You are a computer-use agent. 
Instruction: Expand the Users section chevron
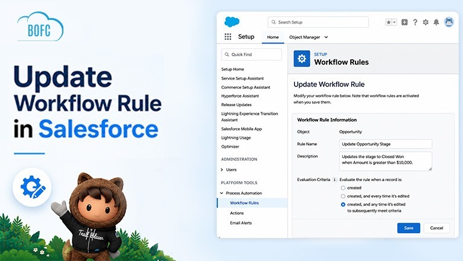click(x=222, y=170)
